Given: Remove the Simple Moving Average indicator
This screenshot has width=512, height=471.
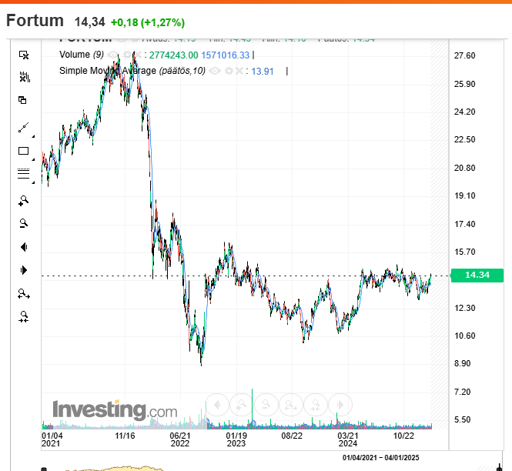Looking at the screenshot, I should click(239, 71).
